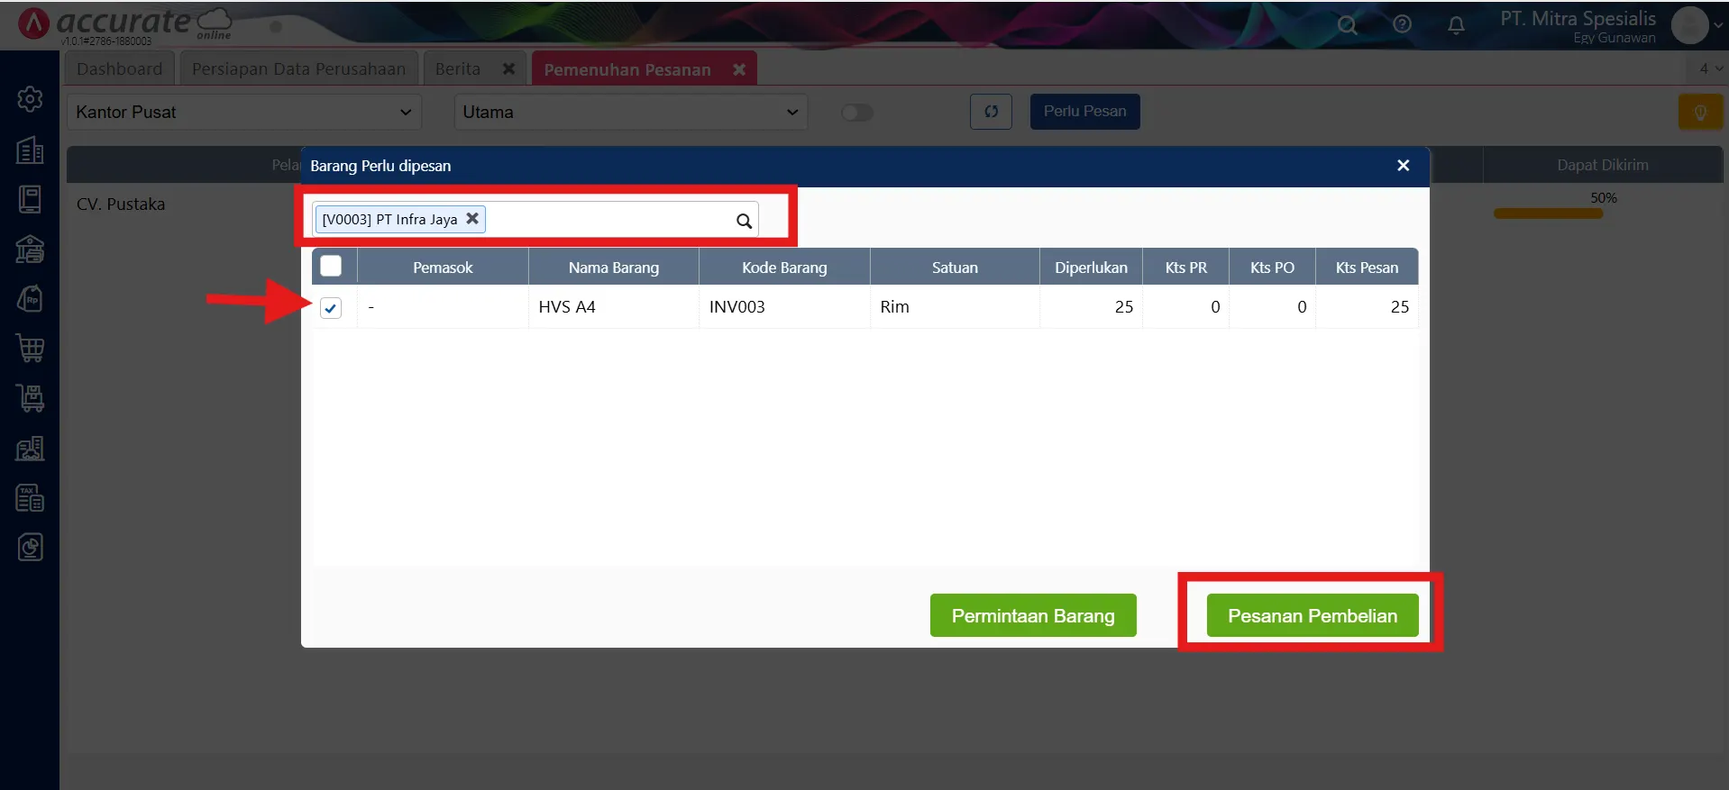Remove the PT Infra Jaya supplier tag
This screenshot has height=790, width=1729.
tap(472, 219)
